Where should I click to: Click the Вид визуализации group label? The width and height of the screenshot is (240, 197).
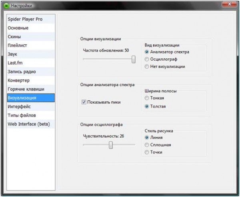162,45
